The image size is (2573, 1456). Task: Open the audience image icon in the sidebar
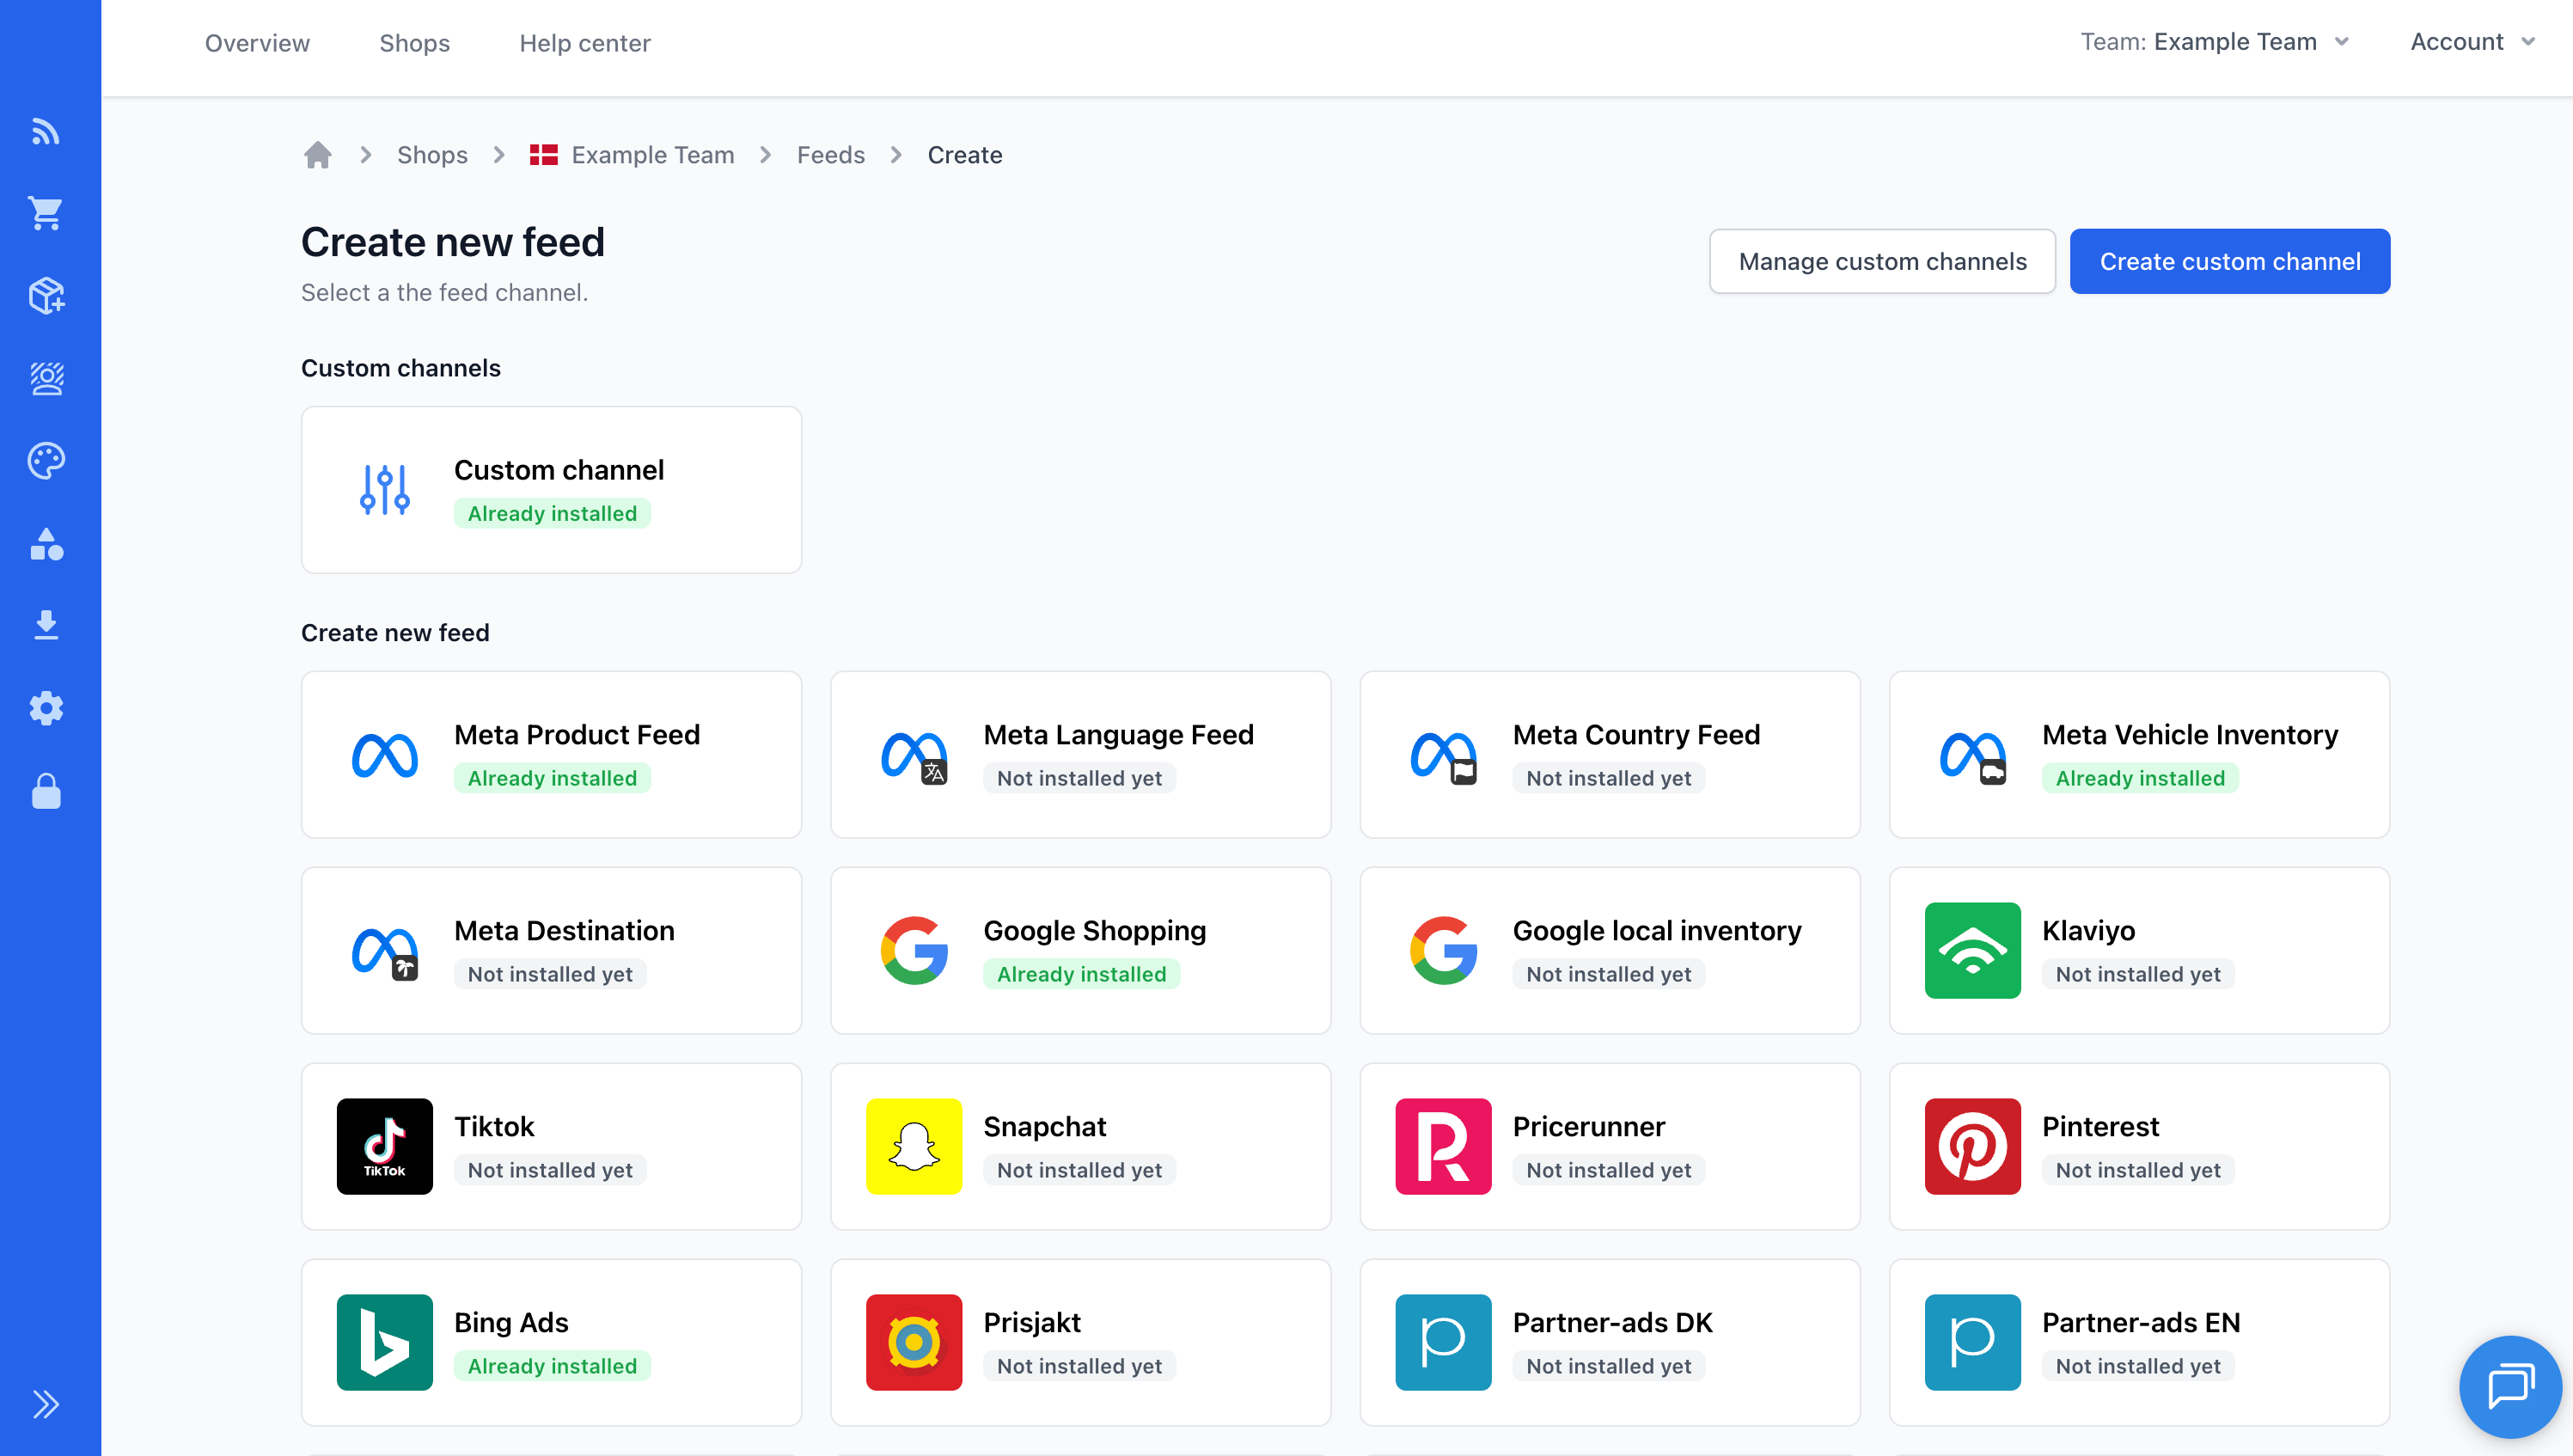pyautogui.click(x=46, y=378)
